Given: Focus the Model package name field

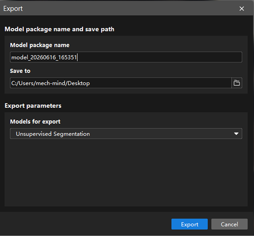Looking at the screenshot, I should (126, 57).
